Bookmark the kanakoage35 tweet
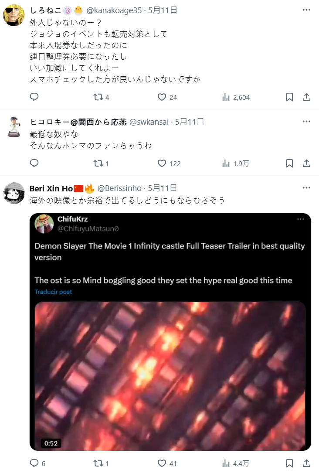The height and width of the screenshot is (473, 319). coord(289,97)
